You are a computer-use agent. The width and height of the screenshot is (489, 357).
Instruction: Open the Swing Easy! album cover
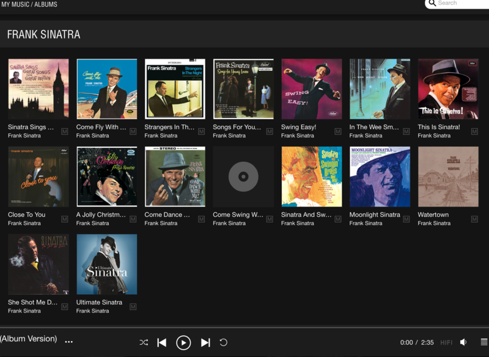pos(312,89)
